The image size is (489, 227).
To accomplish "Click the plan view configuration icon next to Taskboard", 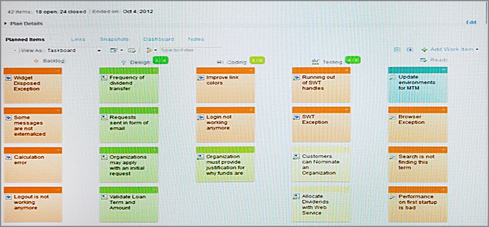I will (114, 50).
